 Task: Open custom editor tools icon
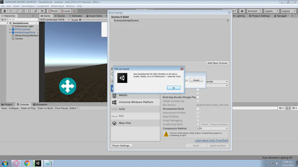tap(42, 11)
